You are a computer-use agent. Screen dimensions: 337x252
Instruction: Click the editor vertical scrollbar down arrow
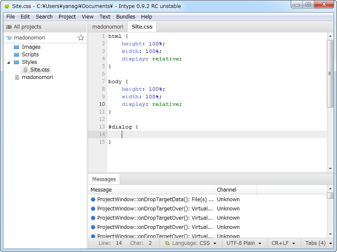click(x=330, y=169)
